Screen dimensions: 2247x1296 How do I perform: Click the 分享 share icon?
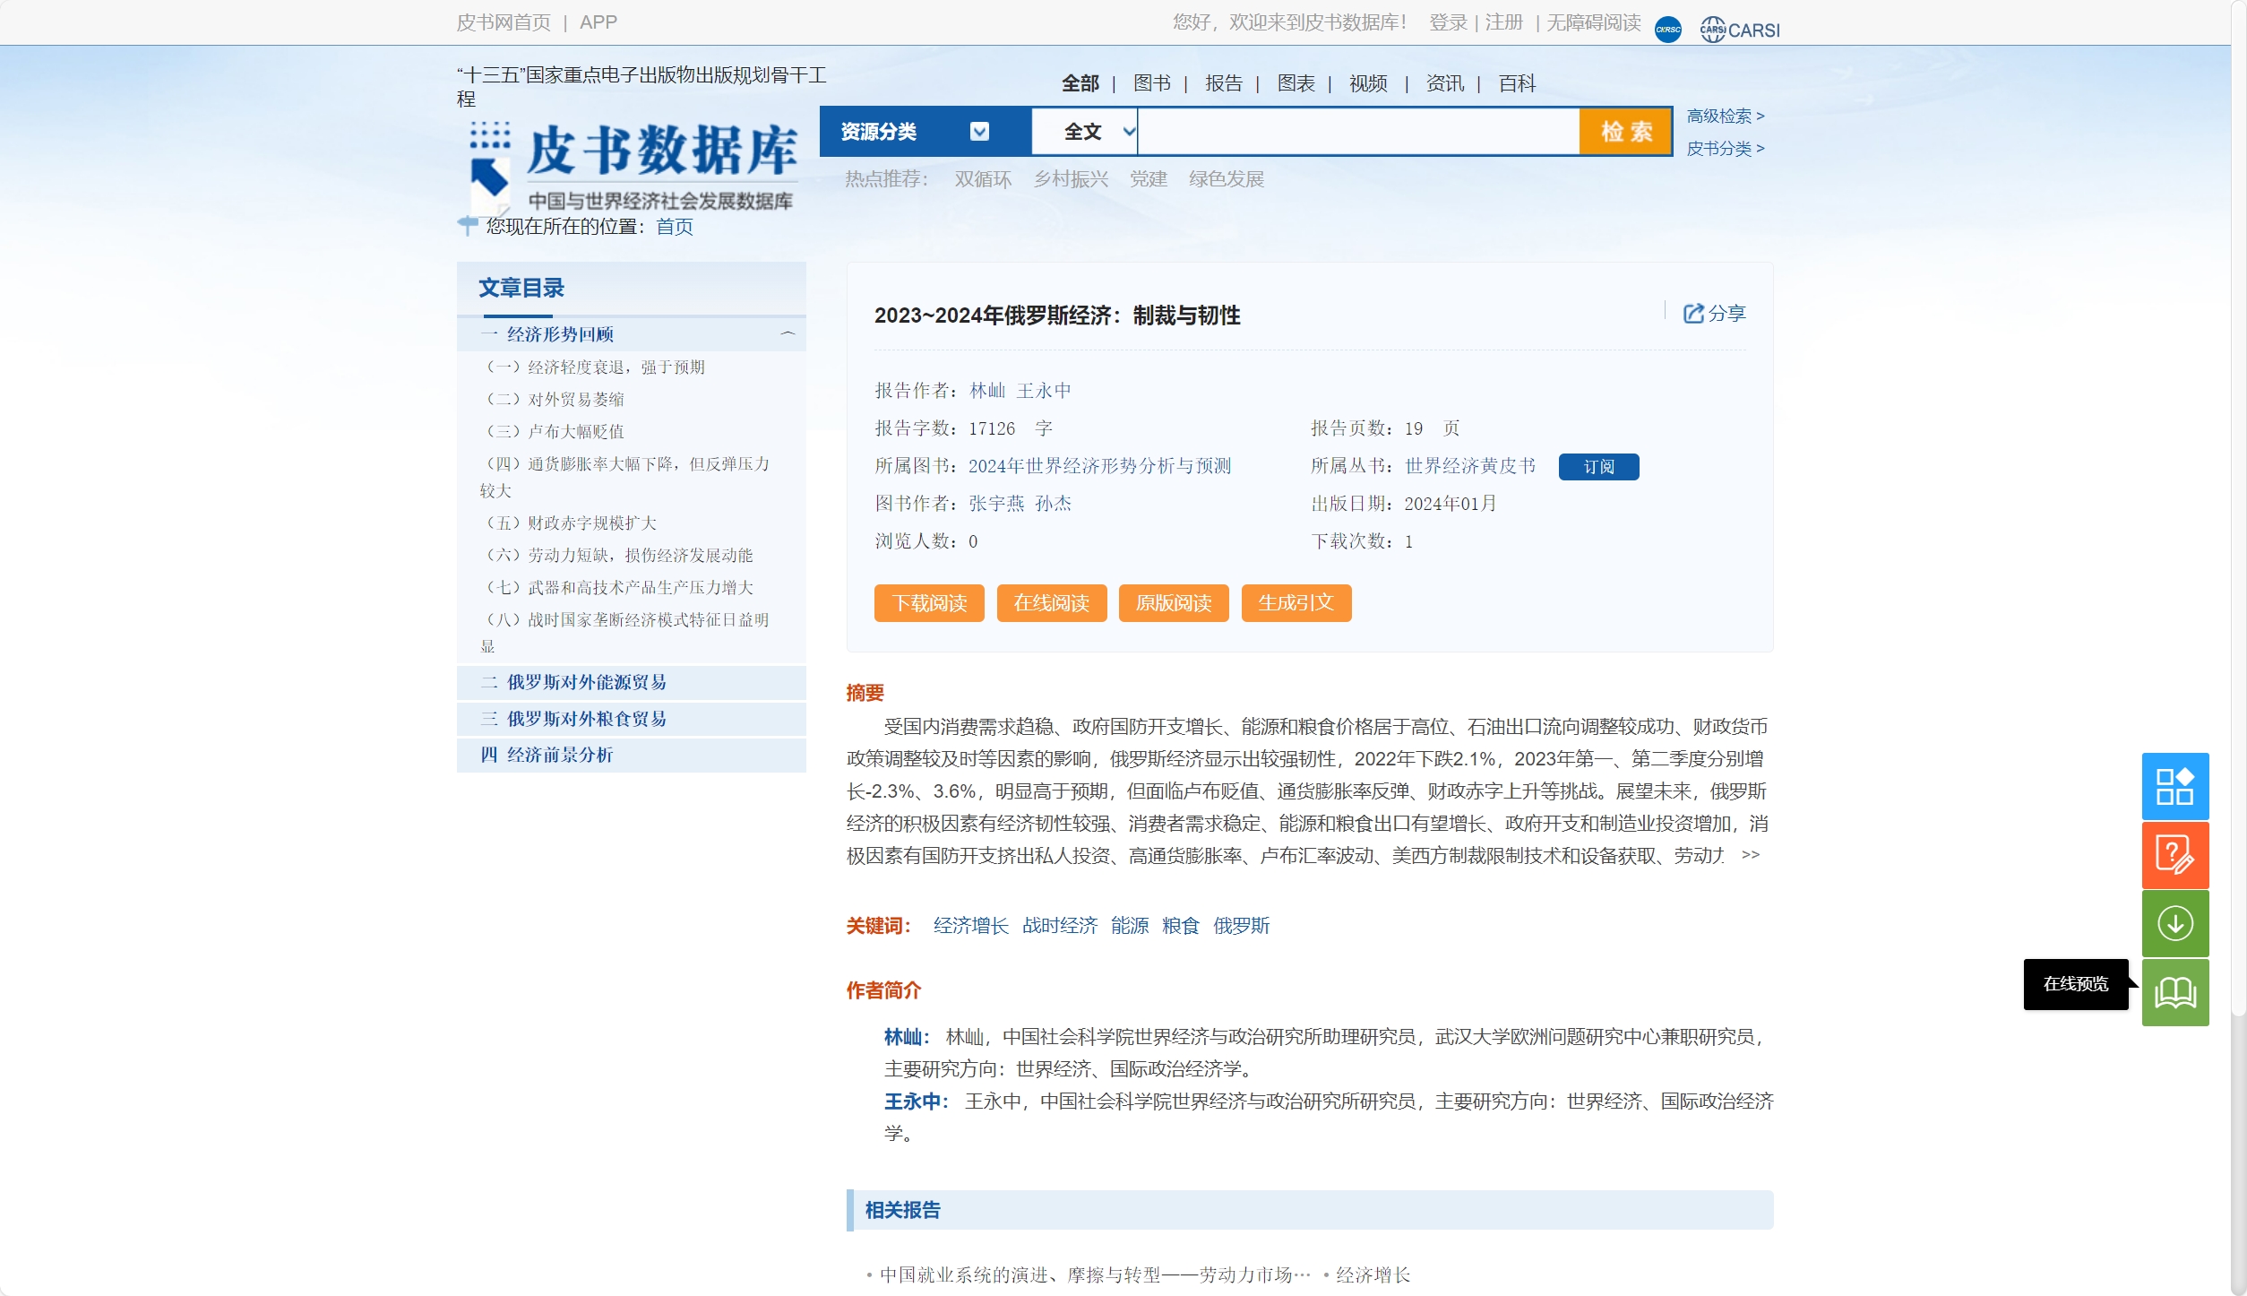1693,313
